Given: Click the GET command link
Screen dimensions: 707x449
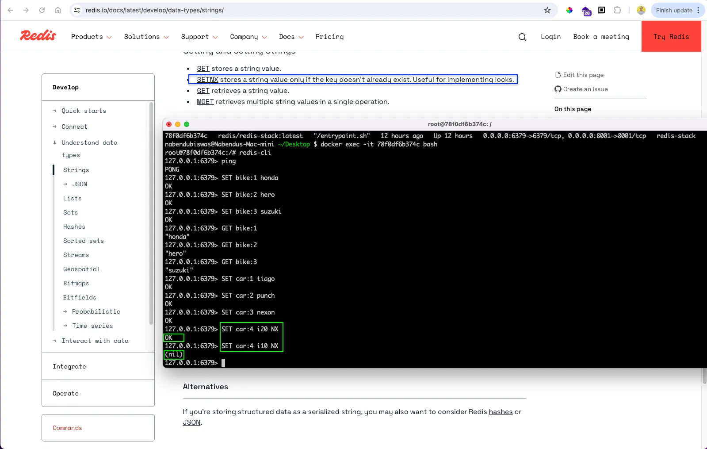Looking at the screenshot, I should [x=203, y=91].
